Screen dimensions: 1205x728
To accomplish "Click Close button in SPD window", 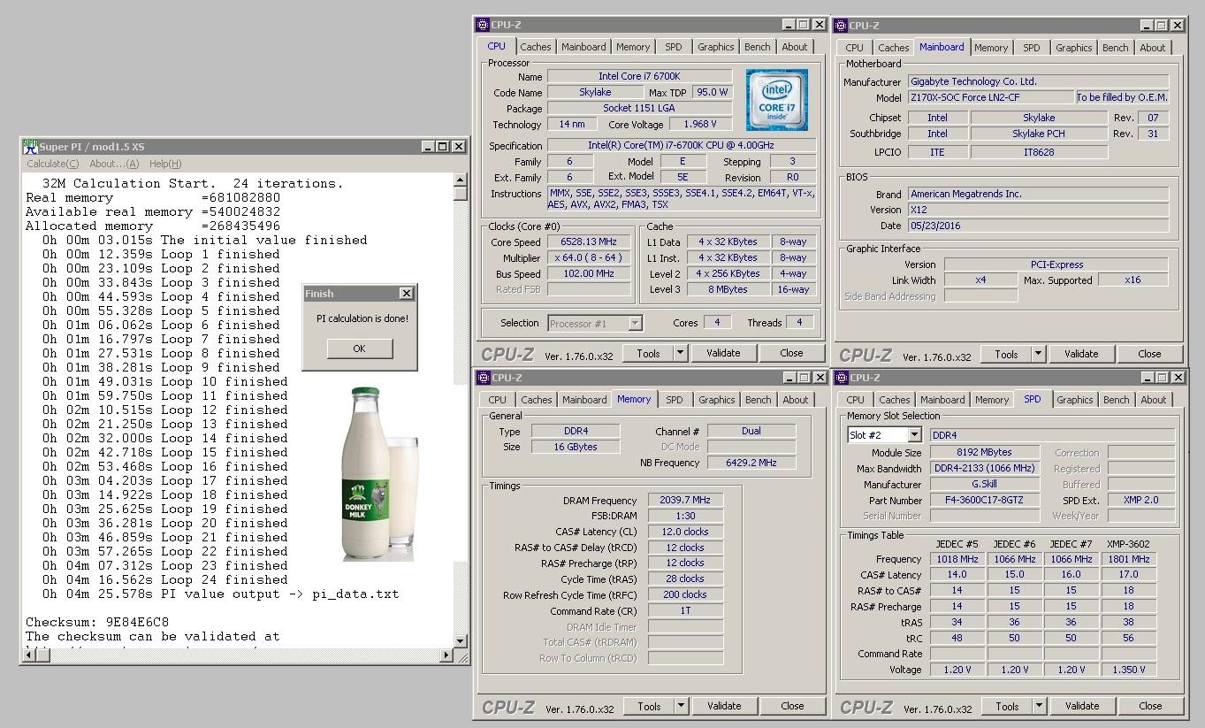I will pyautogui.click(x=1150, y=706).
